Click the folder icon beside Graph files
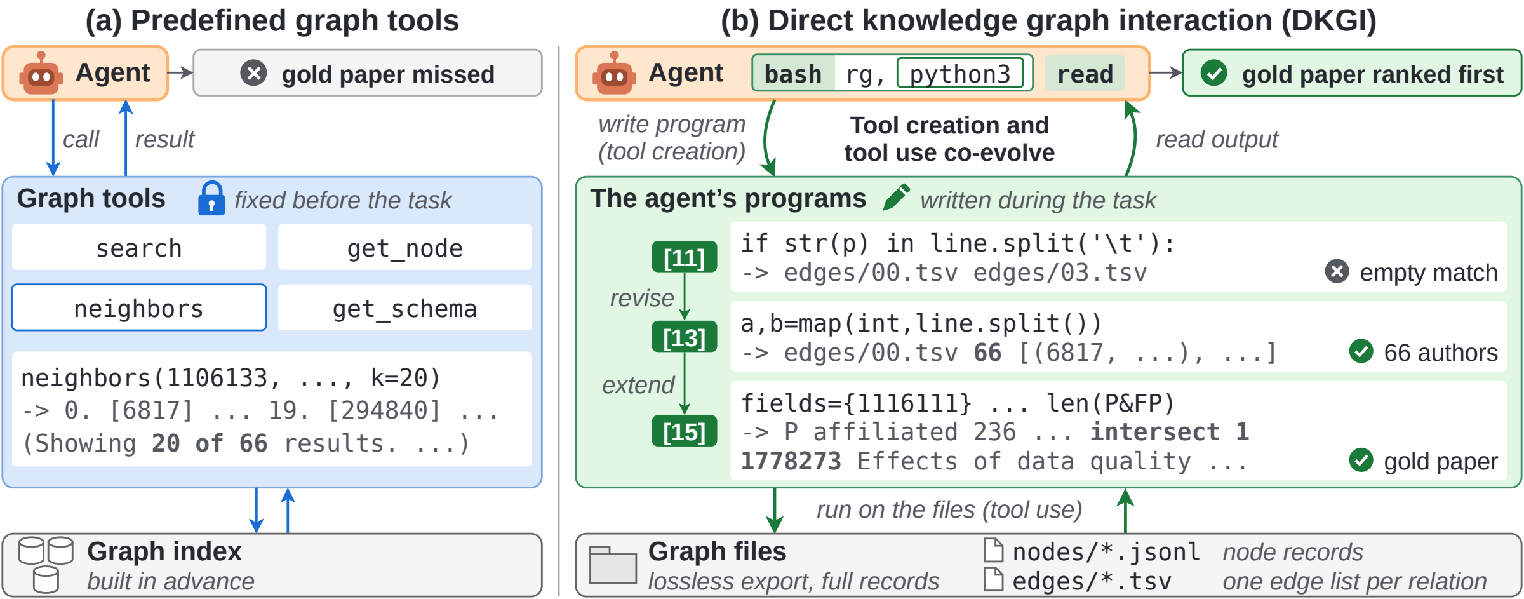Viewport: 1524px width, 599px height. pyautogui.click(x=613, y=565)
